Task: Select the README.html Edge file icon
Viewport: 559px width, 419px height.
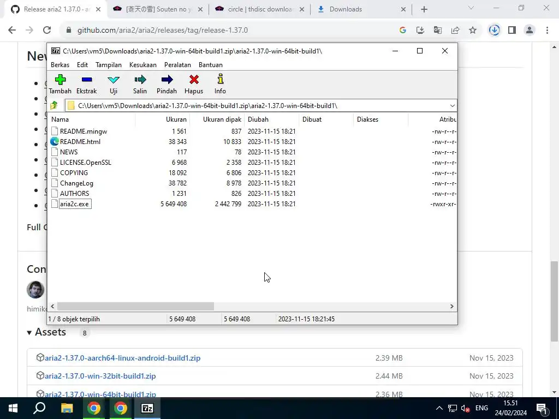Action: pyautogui.click(x=55, y=141)
